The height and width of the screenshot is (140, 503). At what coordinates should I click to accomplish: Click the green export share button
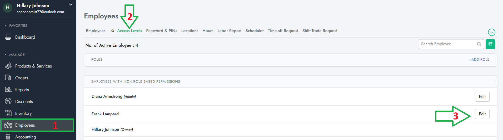pos(490,44)
